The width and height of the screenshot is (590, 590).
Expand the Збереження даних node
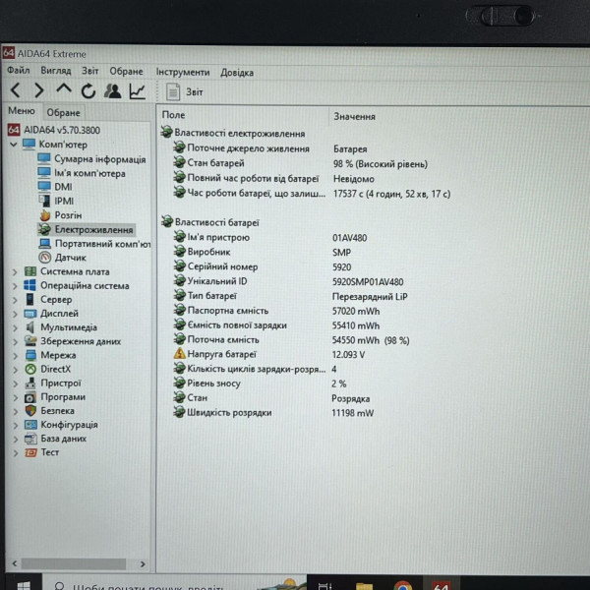[15, 341]
